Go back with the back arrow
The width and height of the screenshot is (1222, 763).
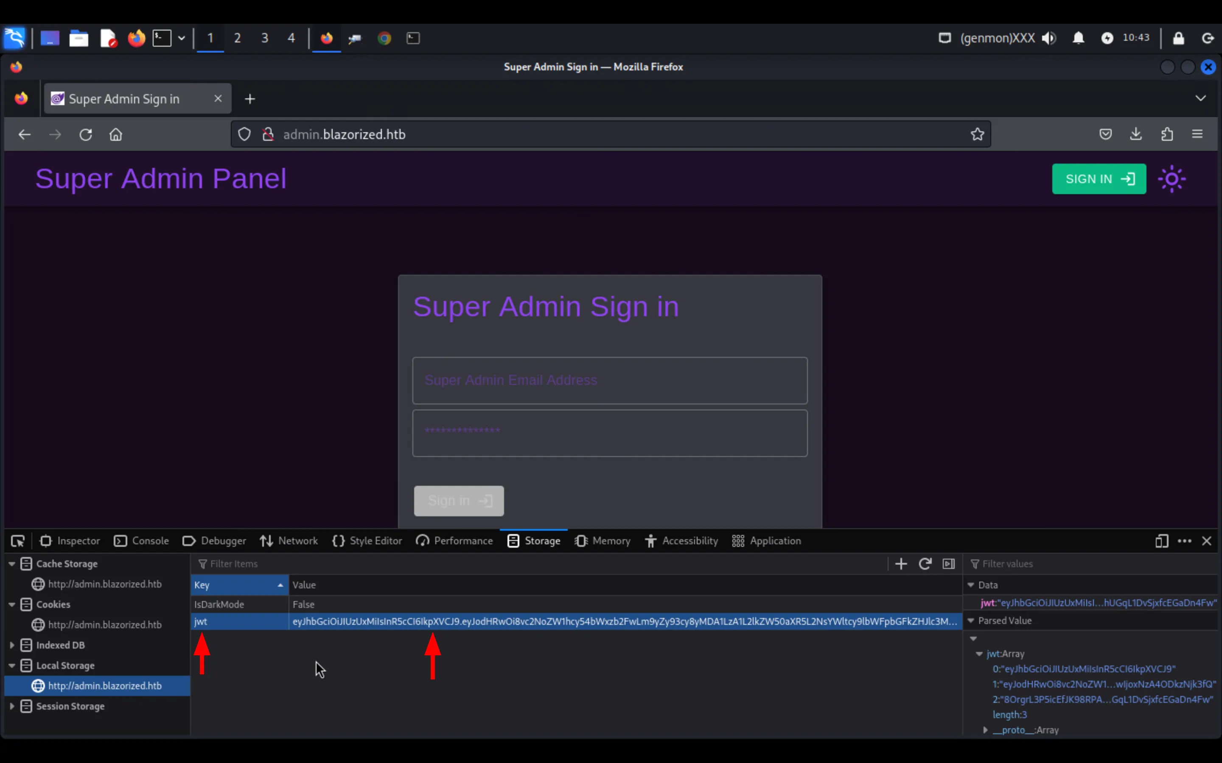(24, 134)
